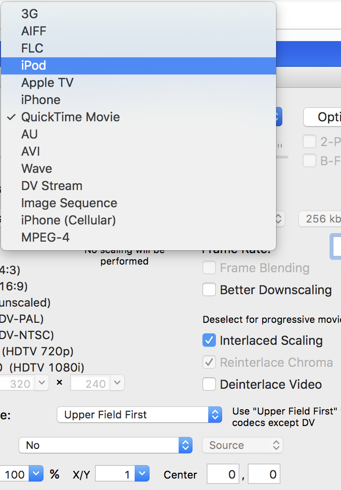Choose AIFF in the format list
Viewport: 341px width, 490px height.
coord(139,31)
